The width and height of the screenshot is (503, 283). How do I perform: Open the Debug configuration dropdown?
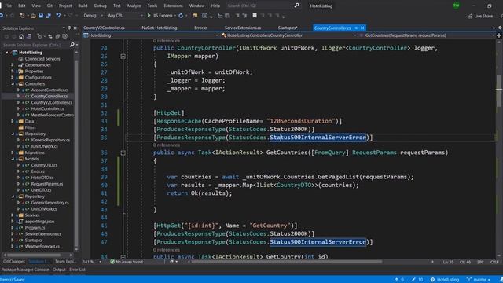(93, 16)
